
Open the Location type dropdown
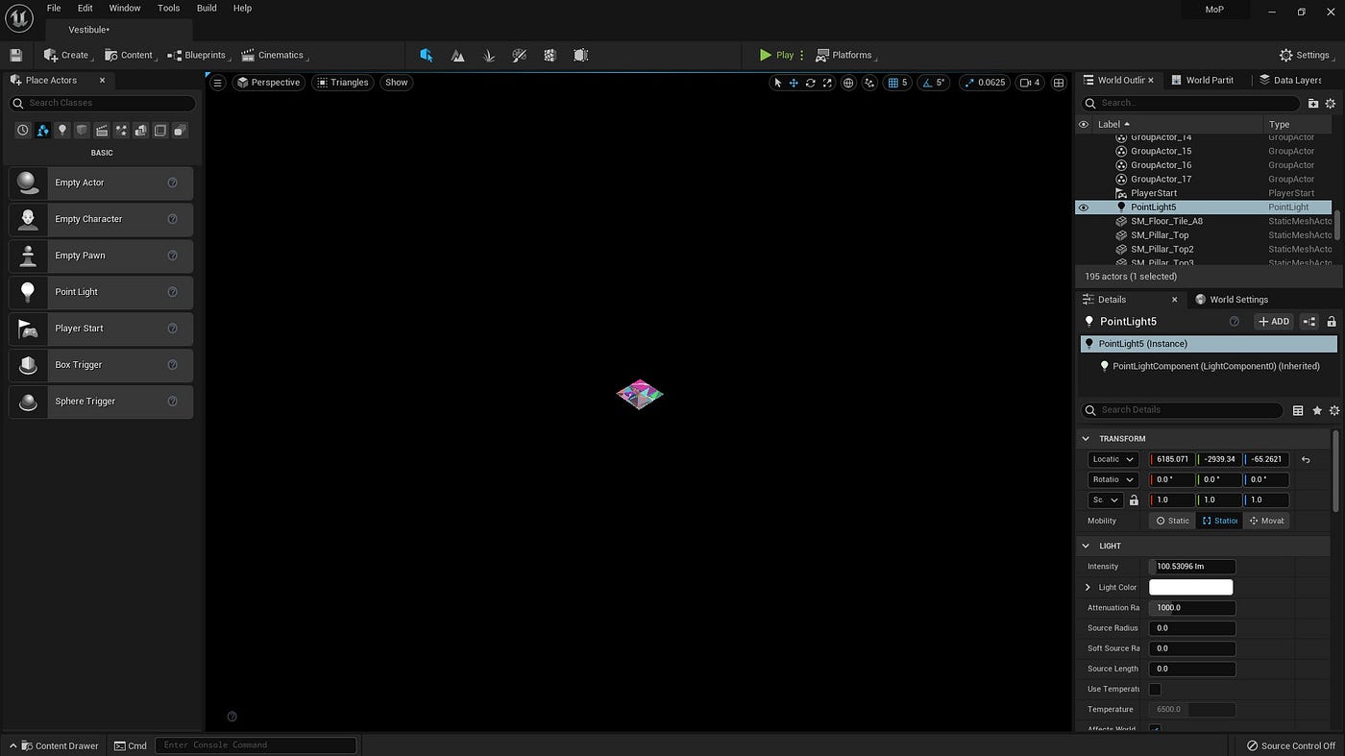[x=1113, y=459]
